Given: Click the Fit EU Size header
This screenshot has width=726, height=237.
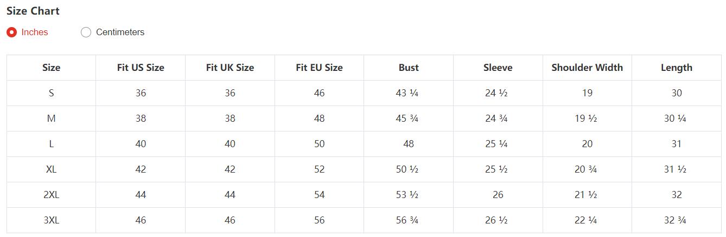Looking at the screenshot, I should 319,68.
